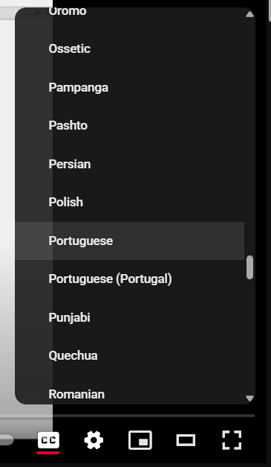Click the language list scrollbar thumb
Screen dimensions: 271x467
250,267
